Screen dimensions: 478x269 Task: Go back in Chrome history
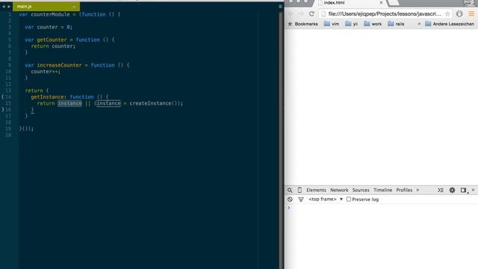(291, 13)
